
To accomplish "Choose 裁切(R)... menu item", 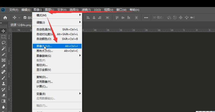I will pos(57,65).
